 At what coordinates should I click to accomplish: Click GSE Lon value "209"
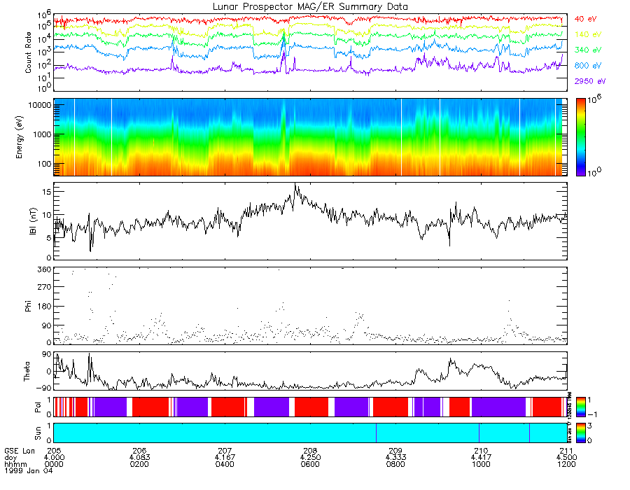point(395,451)
